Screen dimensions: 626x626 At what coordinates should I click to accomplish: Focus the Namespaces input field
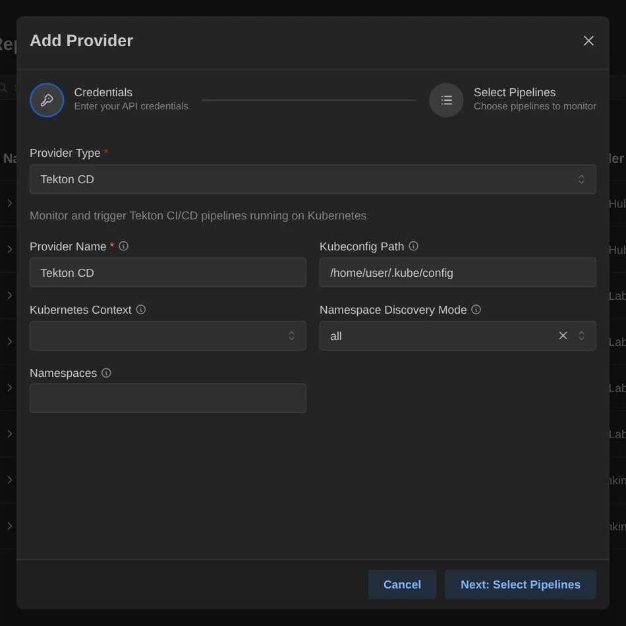[x=167, y=399]
